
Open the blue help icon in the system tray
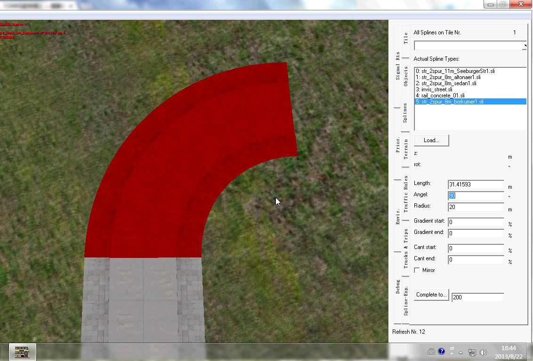click(441, 352)
